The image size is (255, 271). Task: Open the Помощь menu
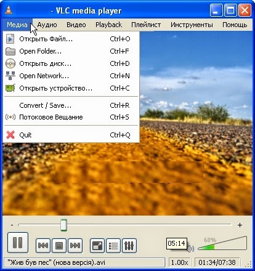(235, 25)
